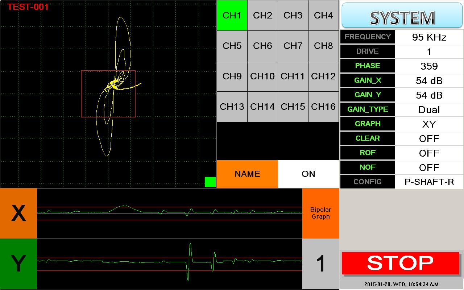Click the channel number 1 box
This screenshot has width=464, height=290.
tap(321, 264)
